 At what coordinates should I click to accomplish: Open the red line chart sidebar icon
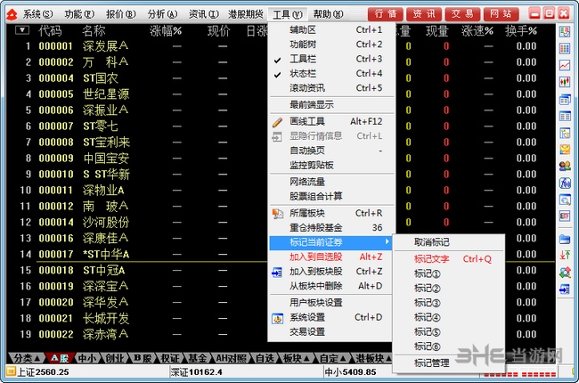coord(565,65)
